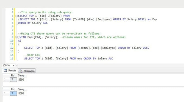
Task: Select the Eid cell 7 in first grid
Action: 13,80
